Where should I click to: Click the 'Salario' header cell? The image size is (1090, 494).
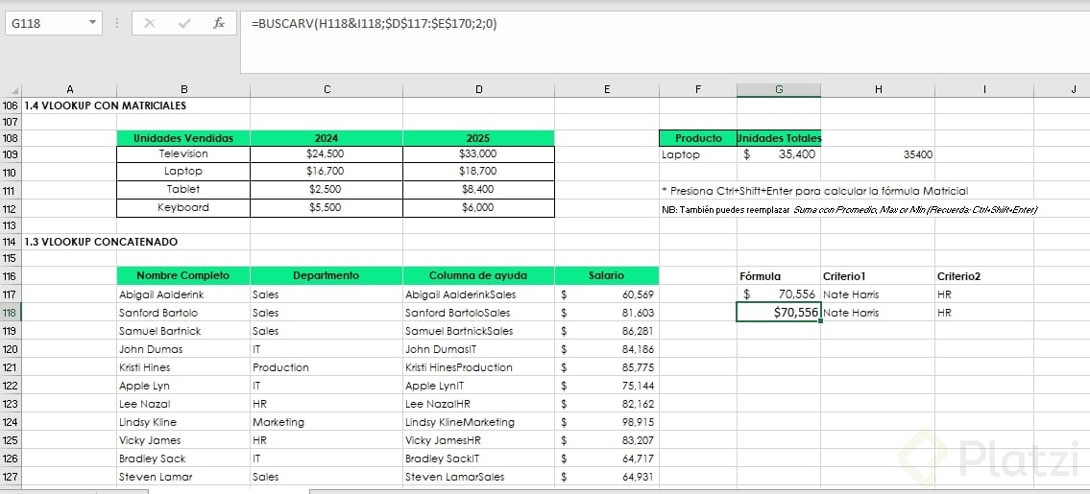(607, 276)
